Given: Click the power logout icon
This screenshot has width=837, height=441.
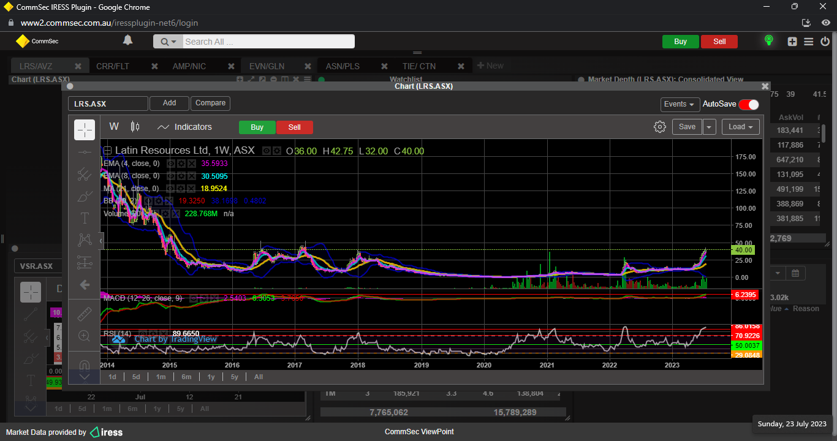Looking at the screenshot, I should [825, 41].
